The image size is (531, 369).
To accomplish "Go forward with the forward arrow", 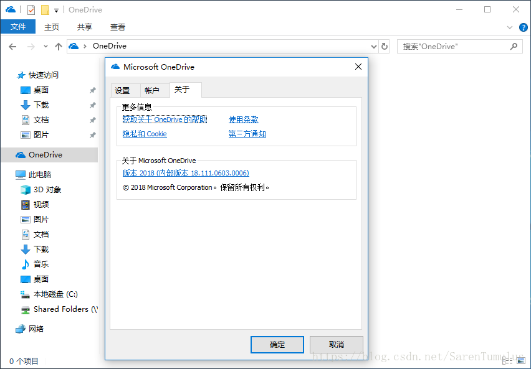I will pos(31,47).
